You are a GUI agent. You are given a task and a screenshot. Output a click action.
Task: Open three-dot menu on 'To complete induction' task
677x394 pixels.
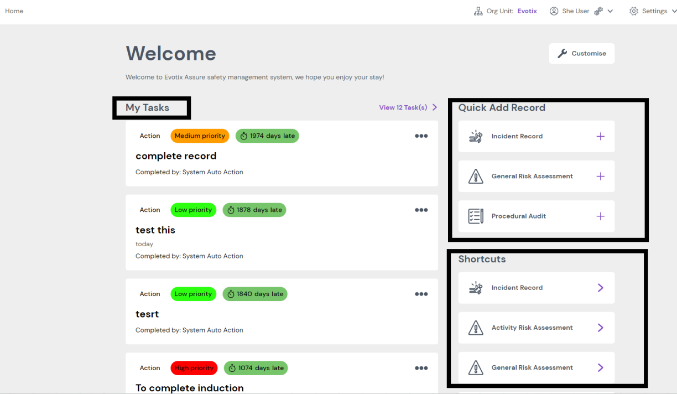point(421,369)
